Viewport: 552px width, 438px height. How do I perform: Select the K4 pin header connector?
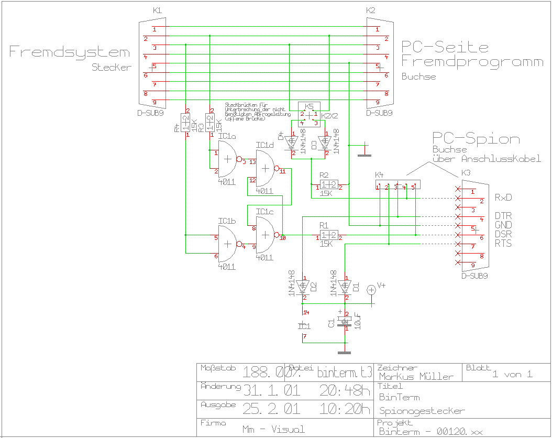pyautogui.click(x=398, y=185)
